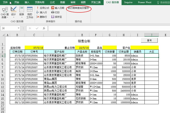Select the yellow 品名 filter cell
Image resolution: width=170 pixels, height=113 pixels.
[x=109, y=48]
